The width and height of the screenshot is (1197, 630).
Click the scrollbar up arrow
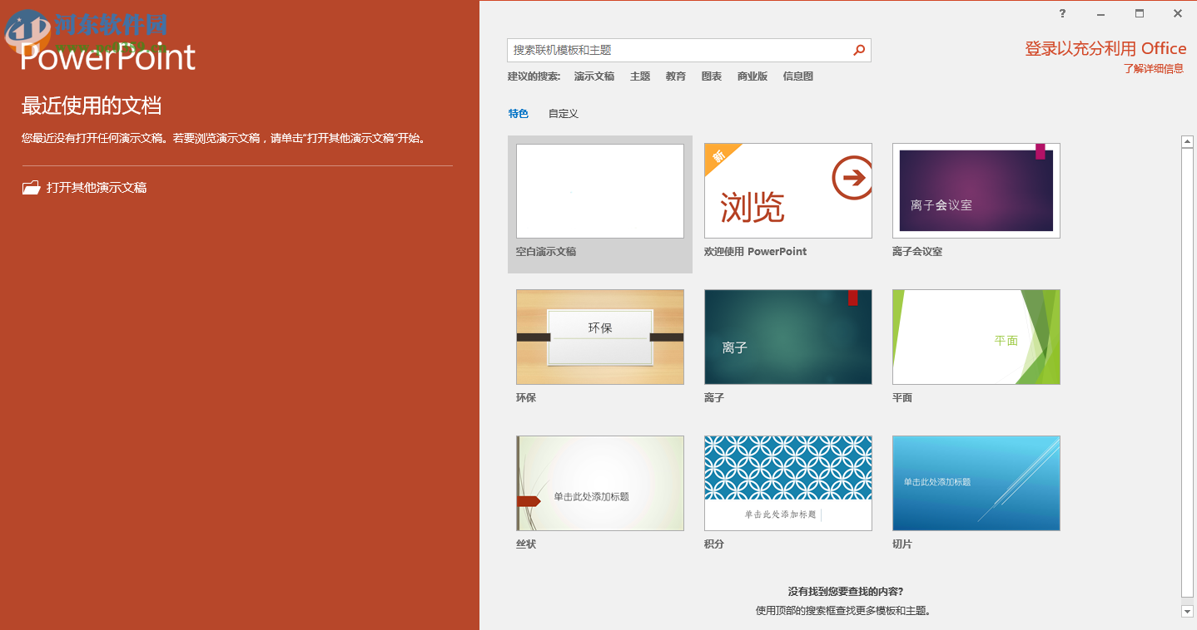(1188, 140)
